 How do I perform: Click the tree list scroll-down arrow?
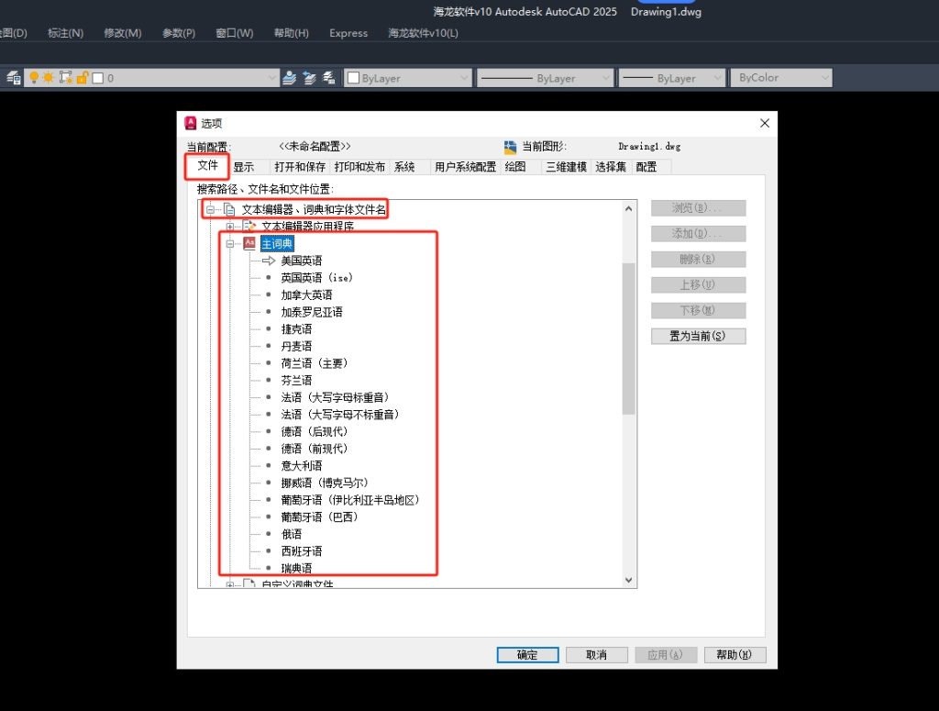pos(628,580)
